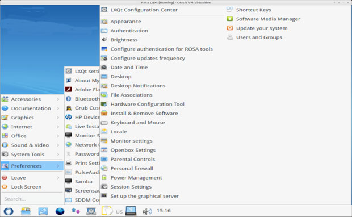Click the Shortcut Keys icon
Image resolution: width=352 pixels, height=217 pixels.
pos(230,10)
